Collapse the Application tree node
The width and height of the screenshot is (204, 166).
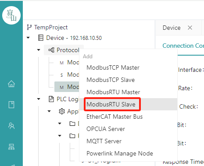(49, 111)
